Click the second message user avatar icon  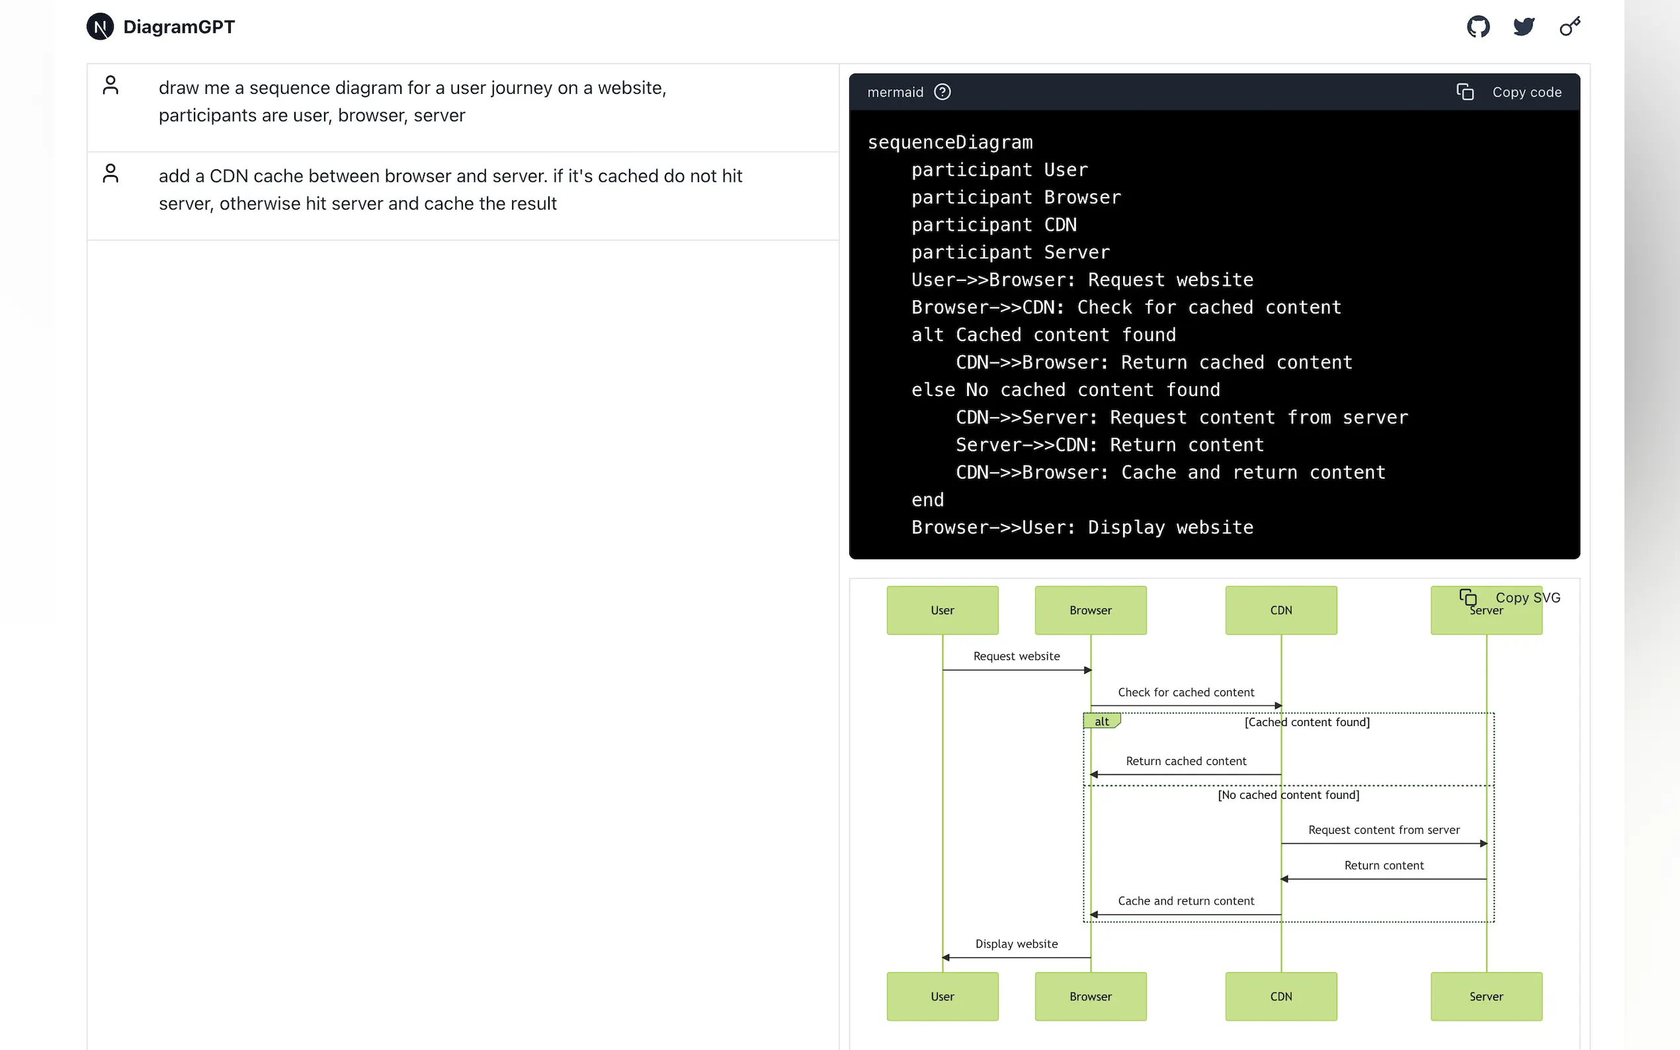pyautogui.click(x=110, y=174)
